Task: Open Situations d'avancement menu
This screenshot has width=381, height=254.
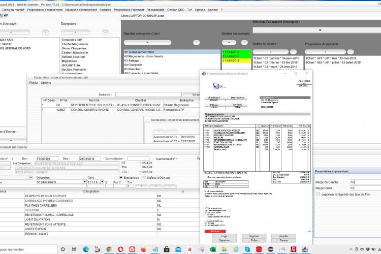Action: [81, 10]
